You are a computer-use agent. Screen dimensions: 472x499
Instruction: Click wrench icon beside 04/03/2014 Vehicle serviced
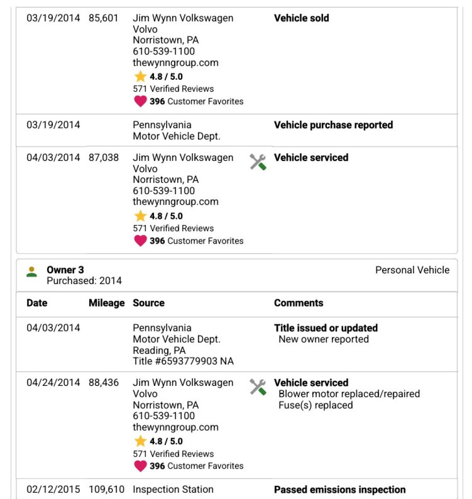click(258, 162)
